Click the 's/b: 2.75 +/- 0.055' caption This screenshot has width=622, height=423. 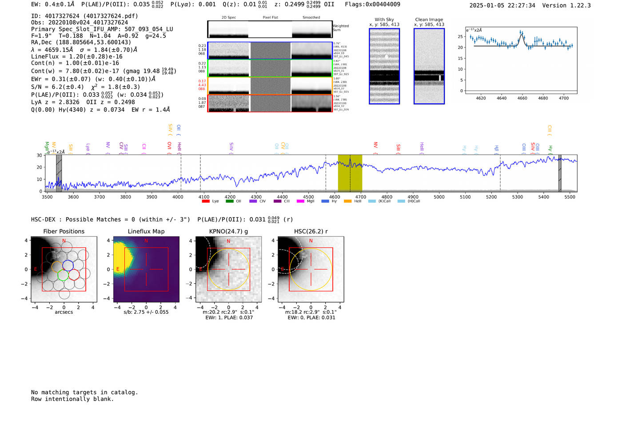pyautogui.click(x=146, y=312)
